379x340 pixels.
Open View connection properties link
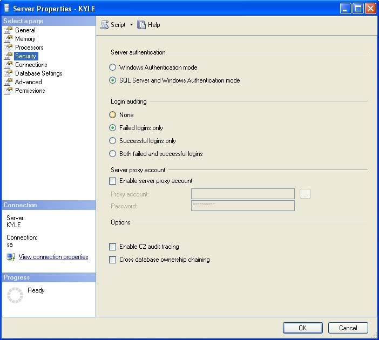(x=53, y=257)
